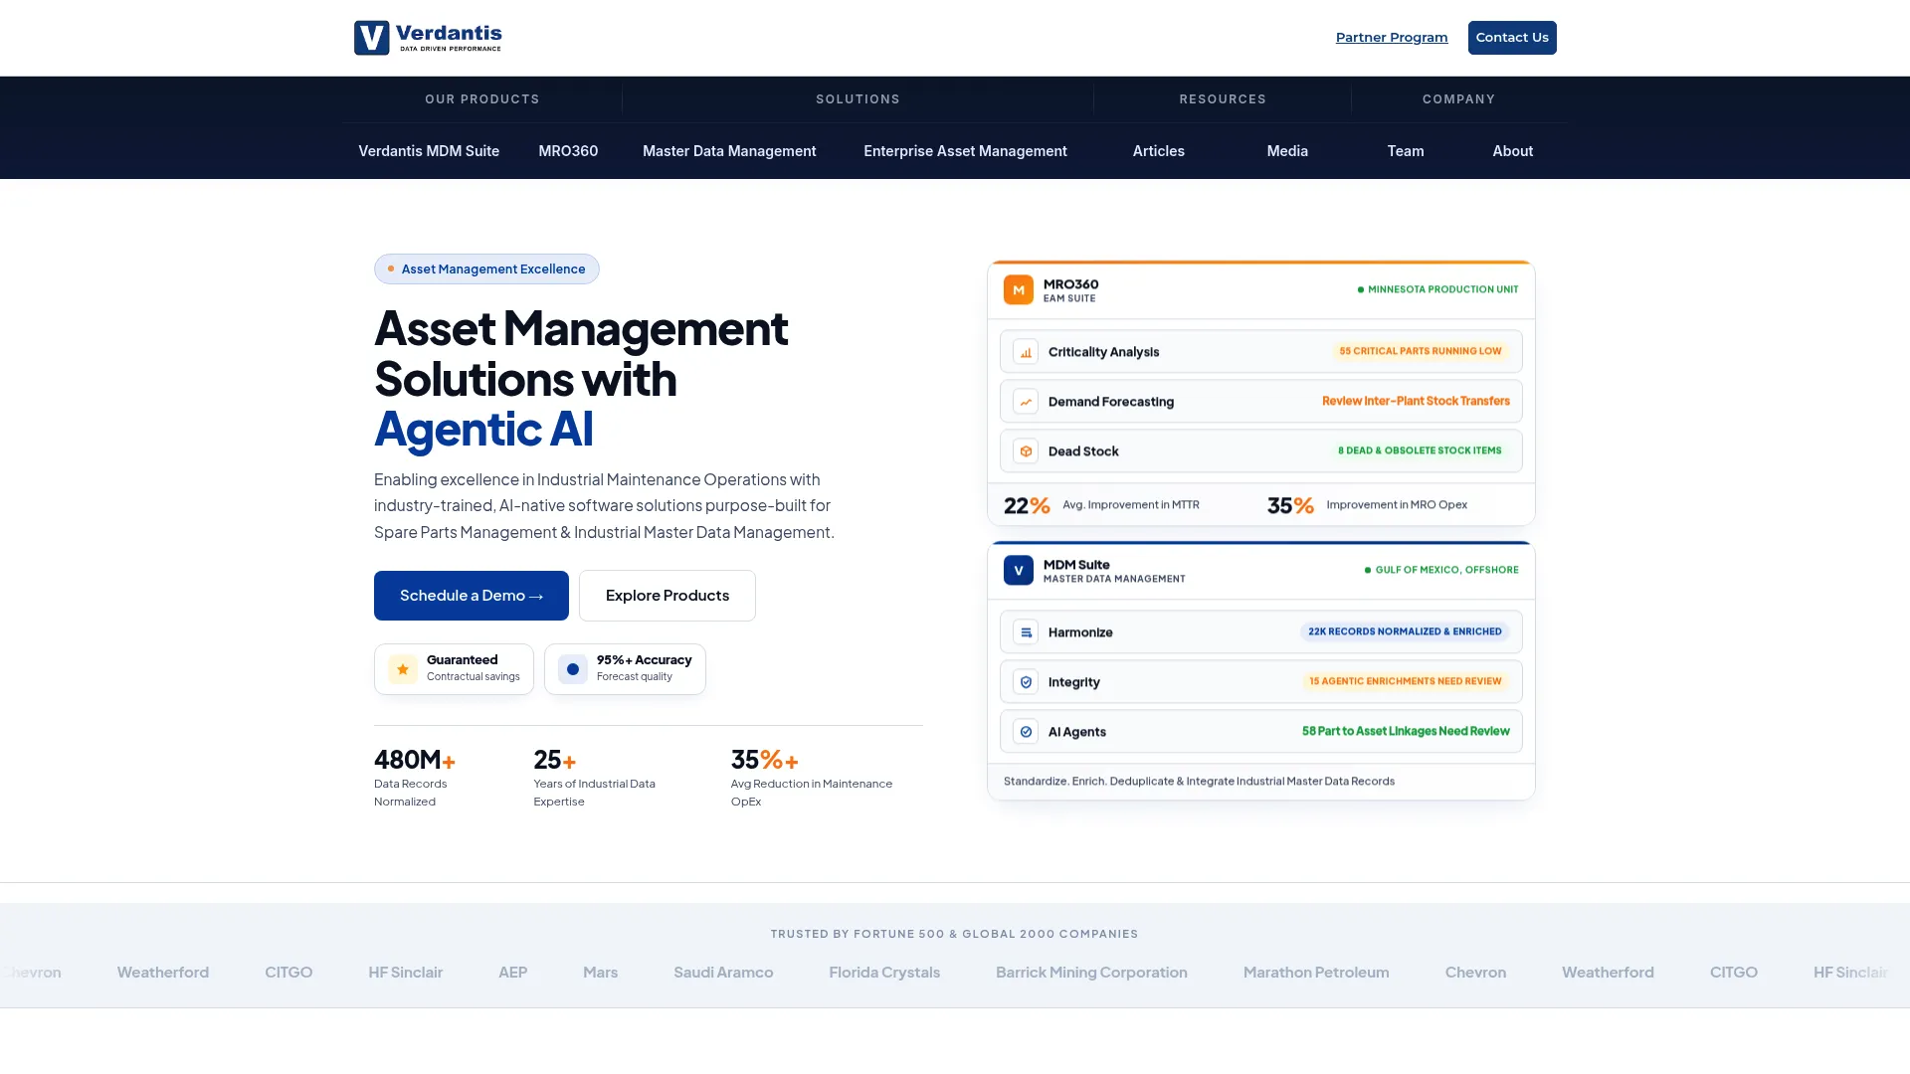Click the Integrity row label
The width and height of the screenshot is (1910, 1074).
[1073, 682]
